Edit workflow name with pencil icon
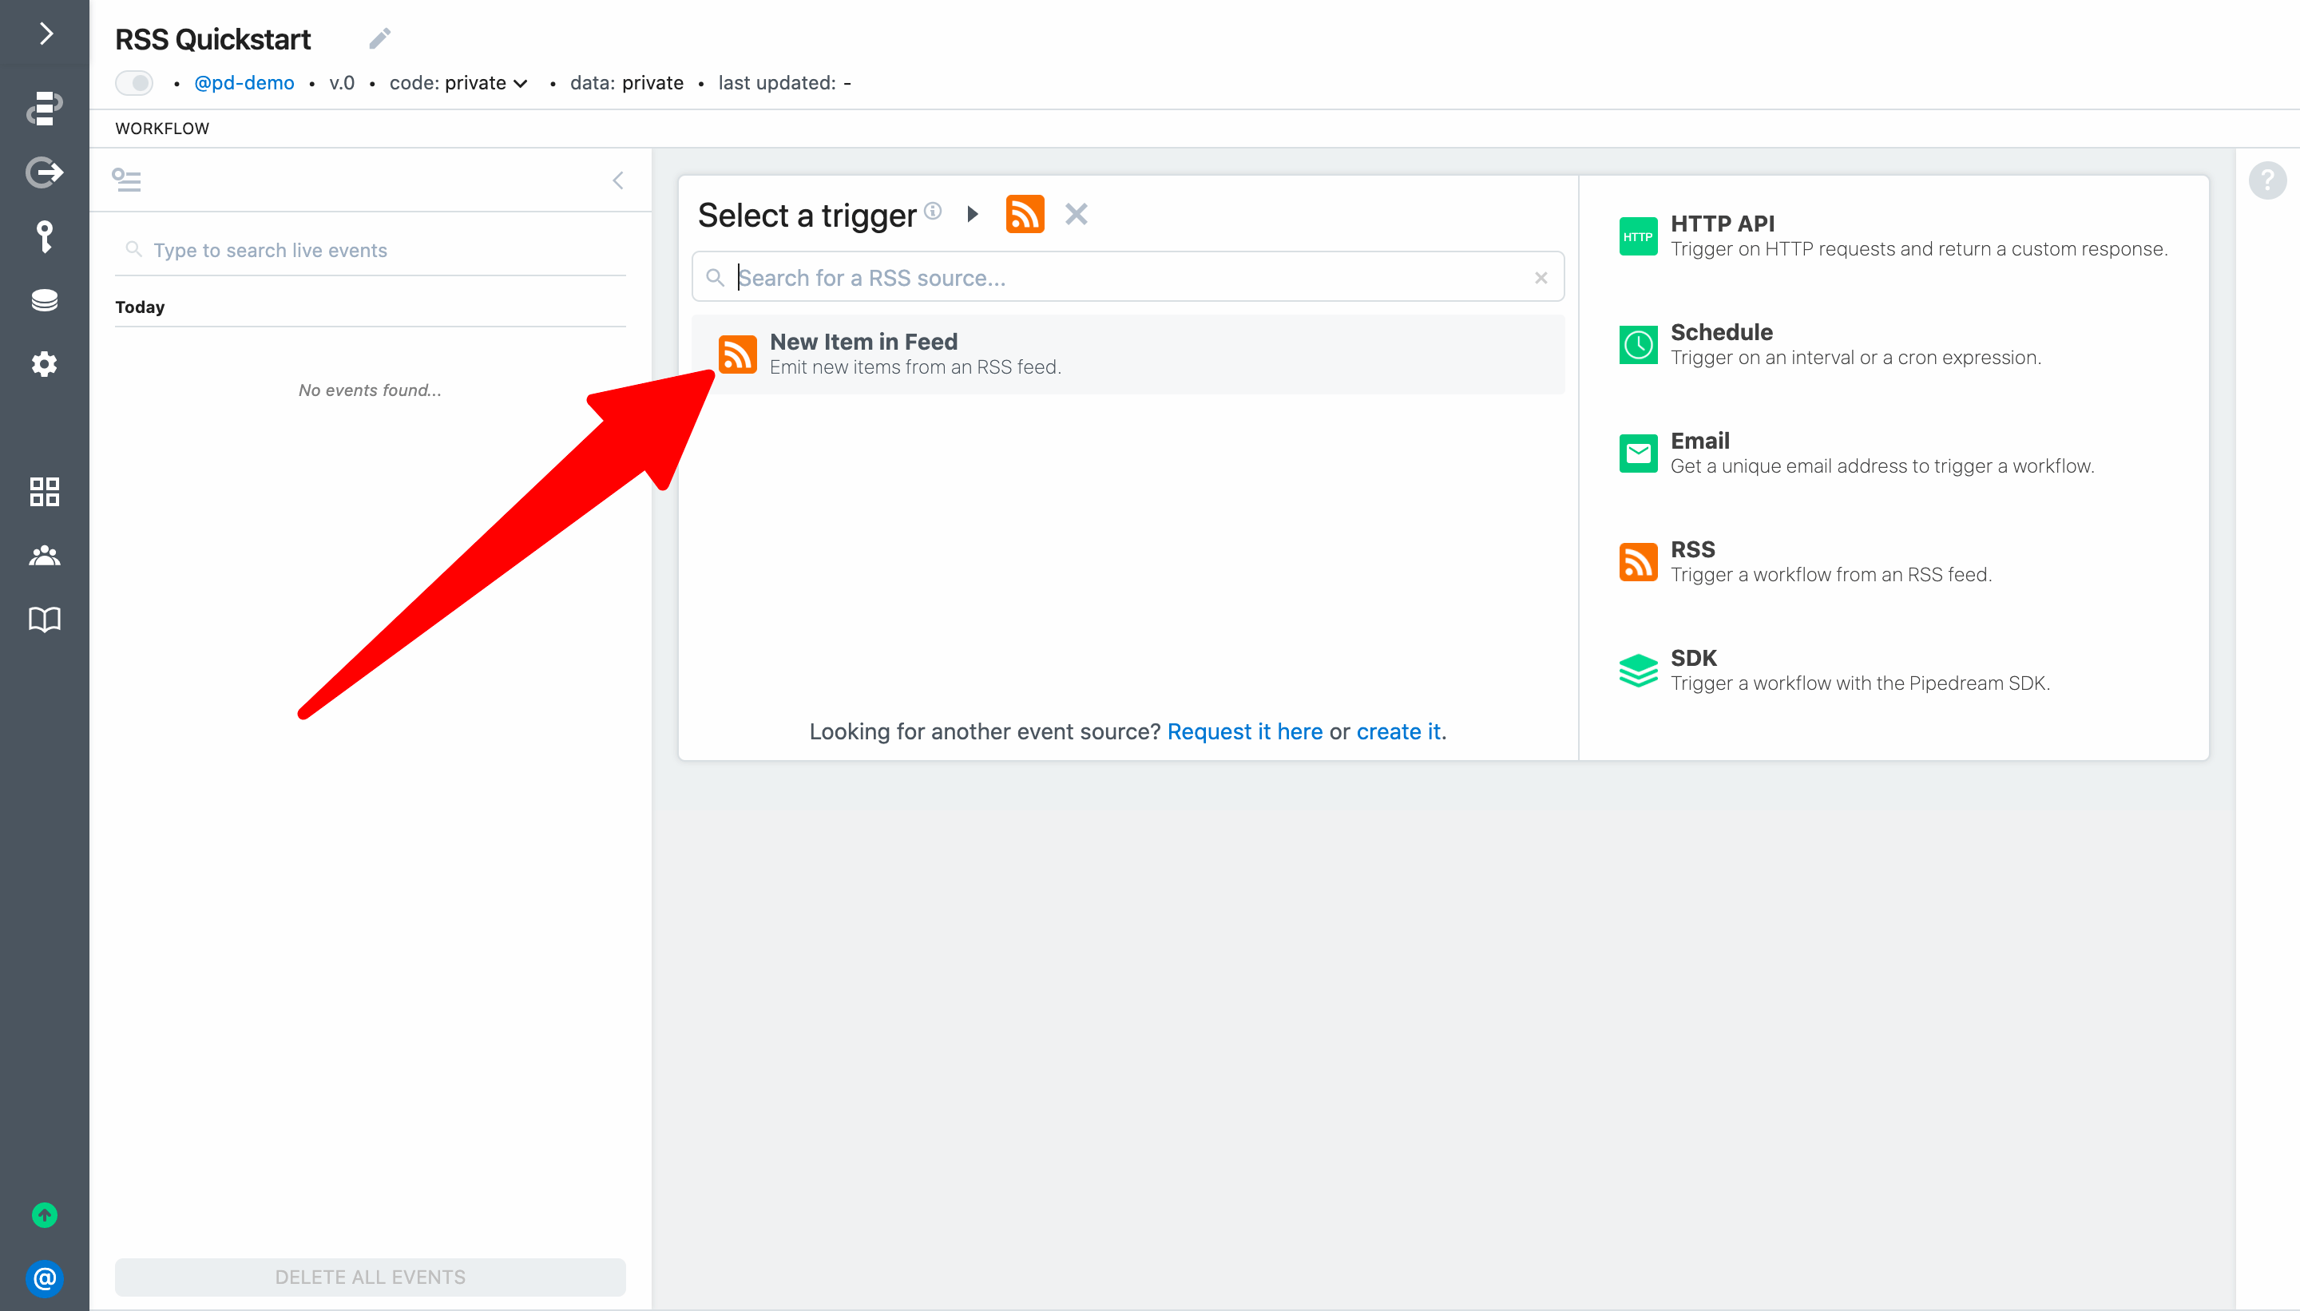2300x1311 pixels. pos(380,38)
